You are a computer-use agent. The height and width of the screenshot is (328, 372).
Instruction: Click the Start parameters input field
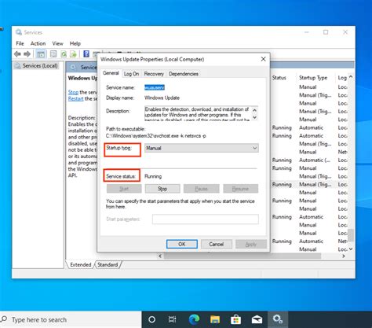click(206, 219)
